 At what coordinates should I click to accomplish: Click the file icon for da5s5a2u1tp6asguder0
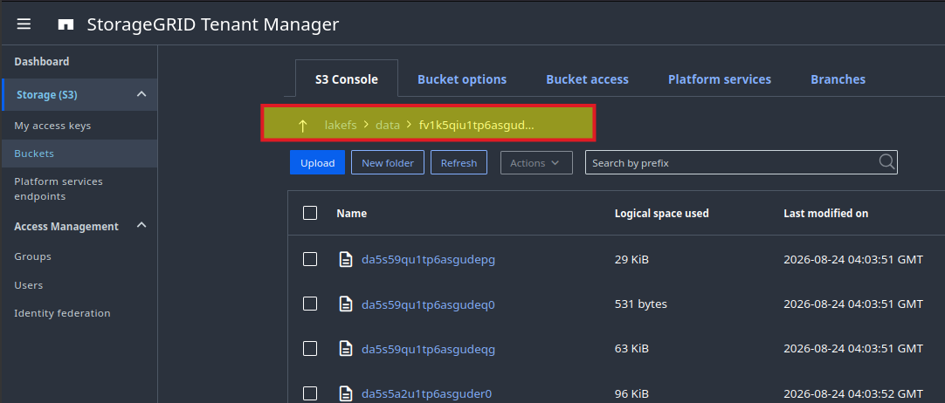(x=346, y=394)
